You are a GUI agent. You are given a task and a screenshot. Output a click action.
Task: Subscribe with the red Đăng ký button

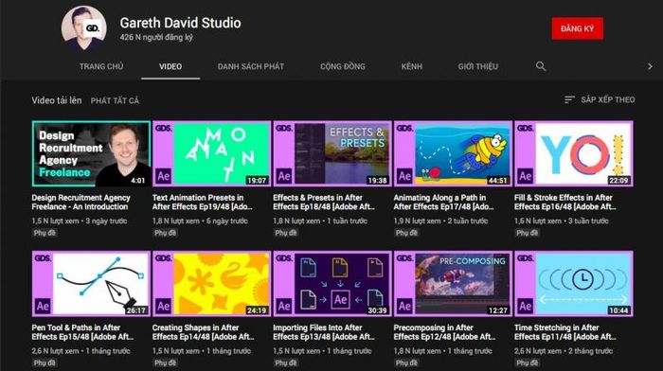click(x=577, y=28)
